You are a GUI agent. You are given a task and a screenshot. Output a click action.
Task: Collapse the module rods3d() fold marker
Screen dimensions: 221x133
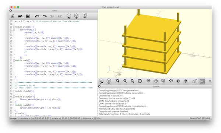coord(14,105)
